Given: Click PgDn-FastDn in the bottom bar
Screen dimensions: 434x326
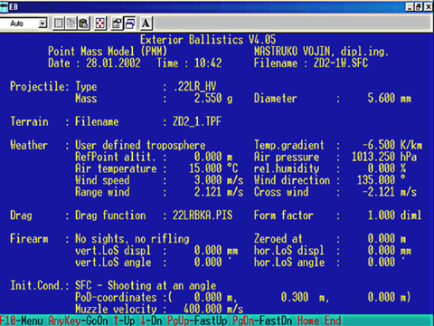Looking at the screenshot, I should click(262, 321).
